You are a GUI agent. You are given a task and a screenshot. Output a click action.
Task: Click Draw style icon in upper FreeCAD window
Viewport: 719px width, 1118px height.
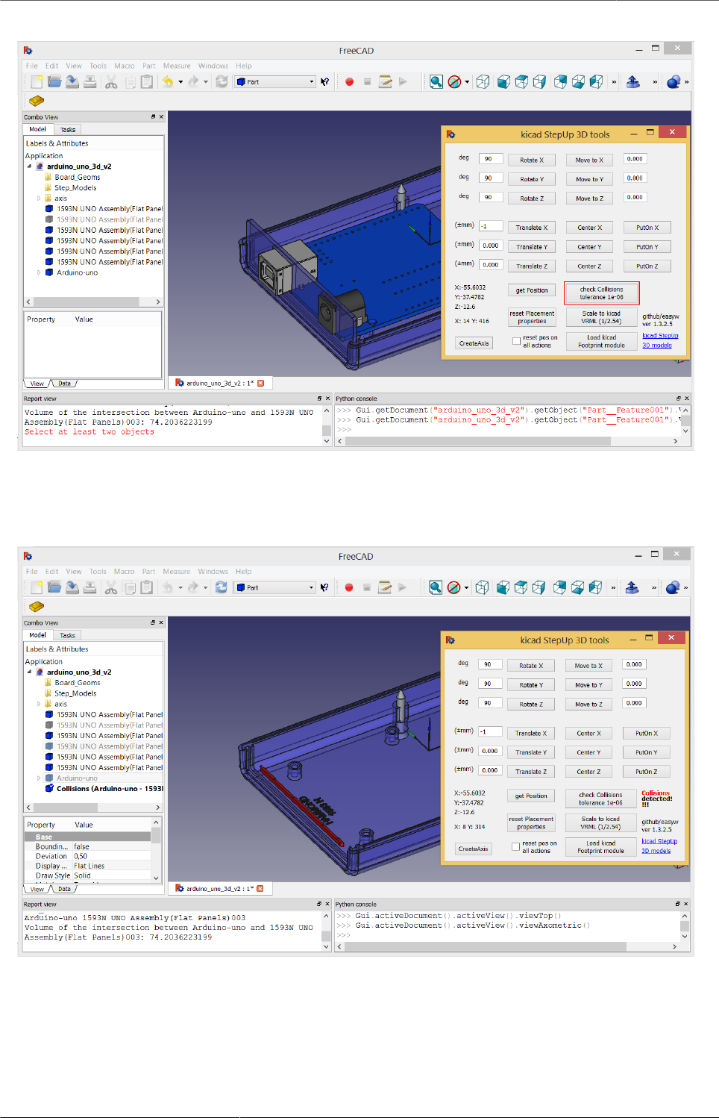pyautogui.click(x=454, y=82)
